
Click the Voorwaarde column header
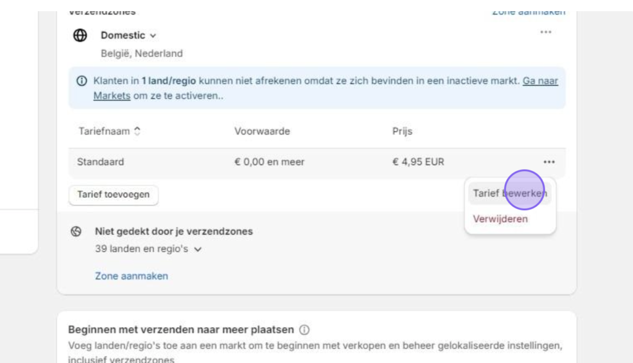(x=262, y=131)
